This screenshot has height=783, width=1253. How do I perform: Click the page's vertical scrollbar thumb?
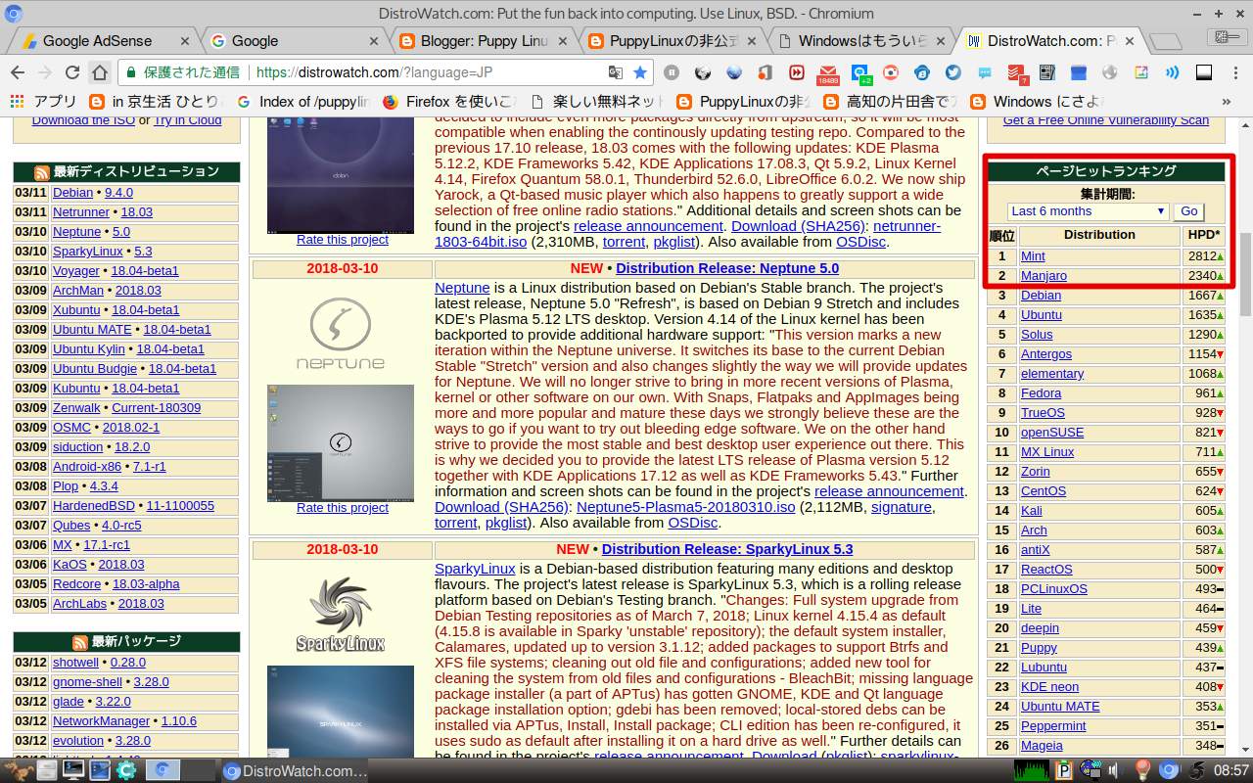[x=1245, y=274]
